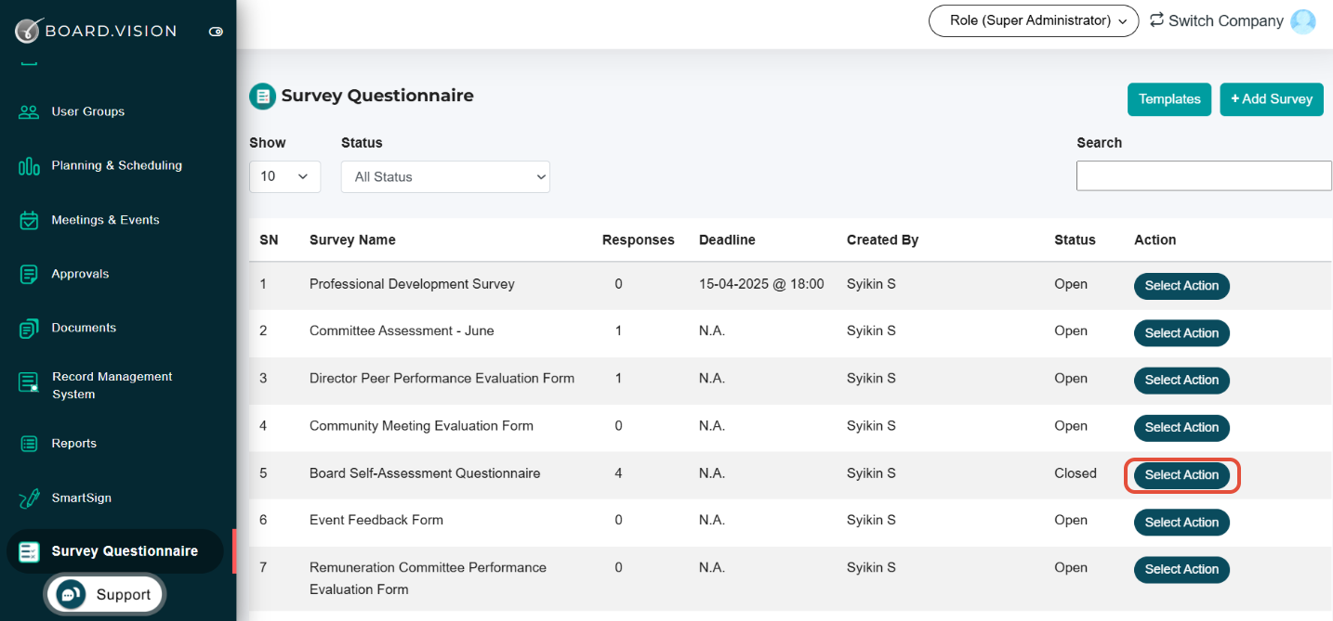
Task: Open the user profile avatar
Action: (1303, 21)
